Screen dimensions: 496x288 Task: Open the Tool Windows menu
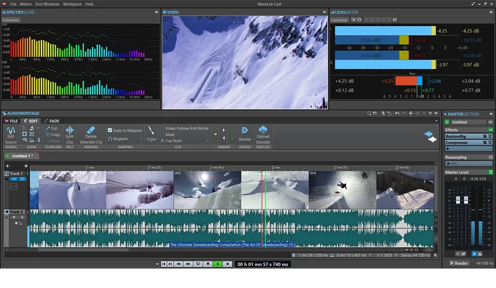[x=46, y=4]
